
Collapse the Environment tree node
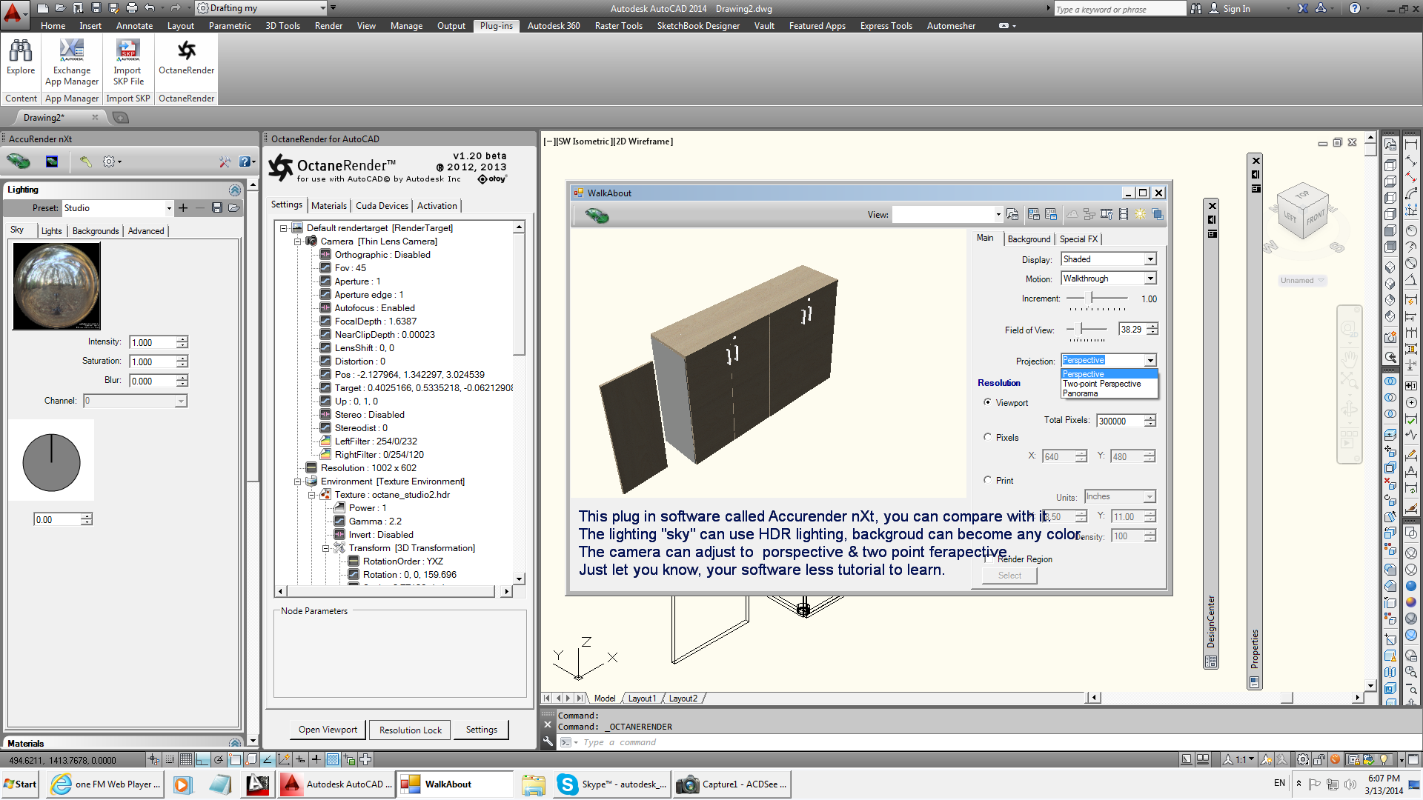coord(298,481)
